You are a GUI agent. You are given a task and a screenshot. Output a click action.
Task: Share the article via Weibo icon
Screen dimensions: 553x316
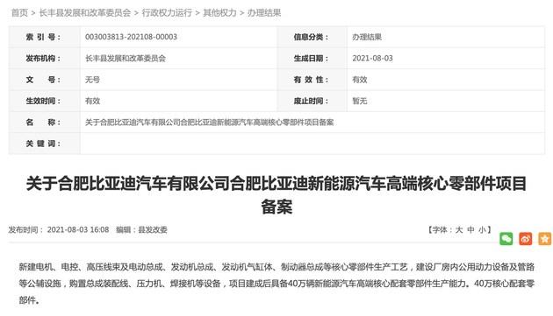(526, 239)
